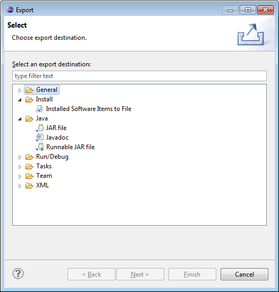This screenshot has width=279, height=292.
Task: Open the help question mark icon
Action: (18, 273)
